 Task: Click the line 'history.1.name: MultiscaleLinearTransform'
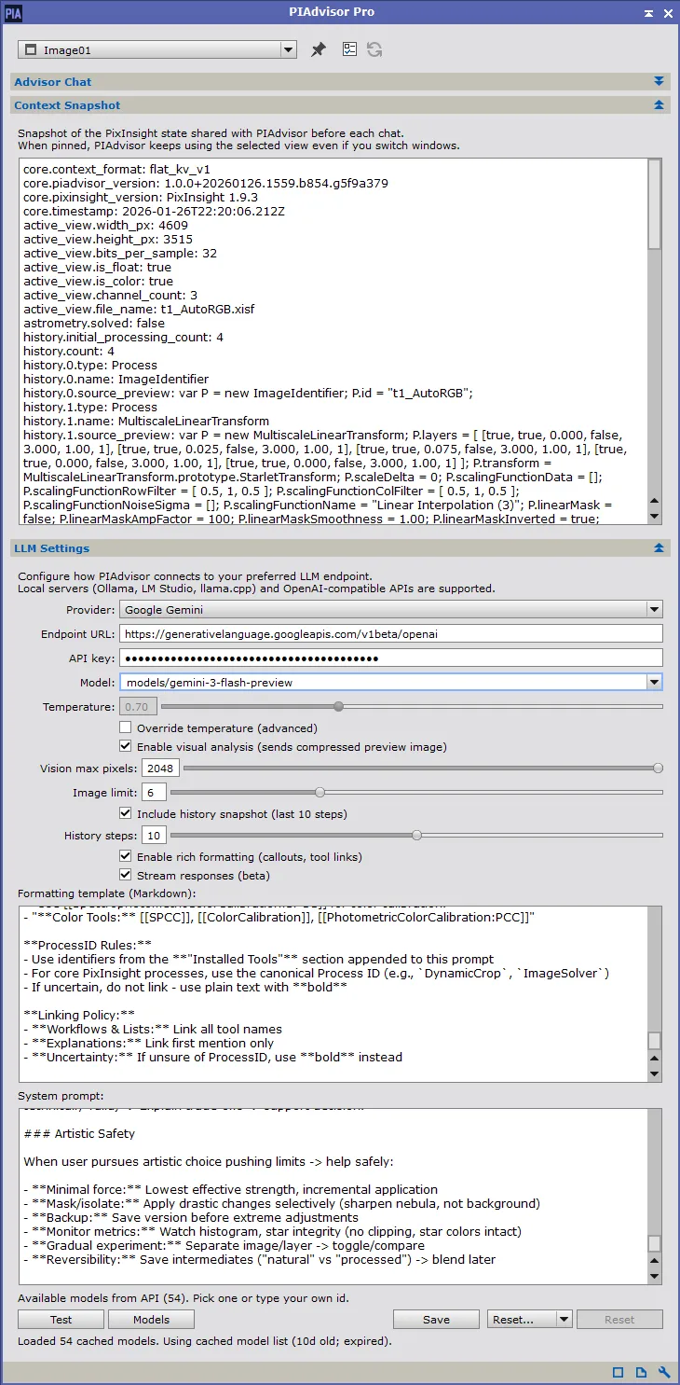tap(146, 421)
